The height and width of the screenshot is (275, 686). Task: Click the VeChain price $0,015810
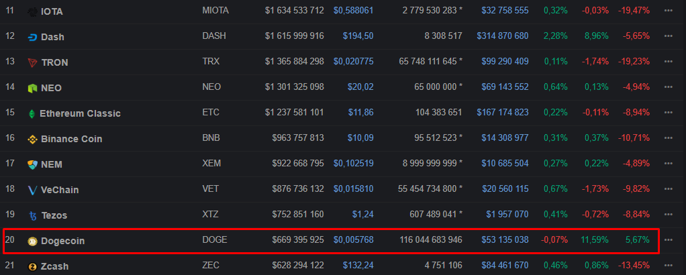(354, 189)
